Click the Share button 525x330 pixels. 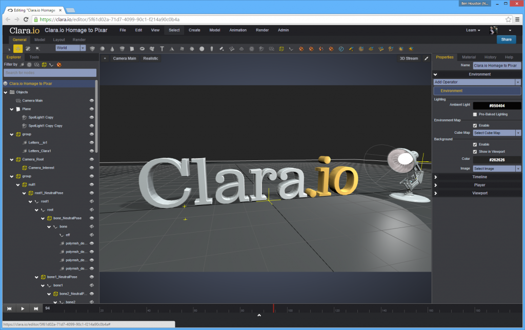[506, 39]
